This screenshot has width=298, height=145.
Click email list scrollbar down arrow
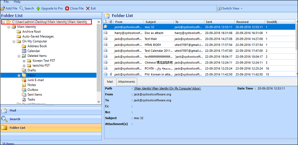pyautogui.click(x=297, y=74)
